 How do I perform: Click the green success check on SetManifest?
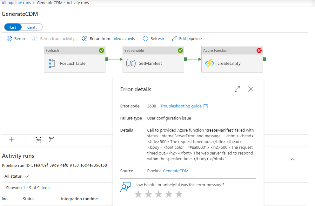180,50
